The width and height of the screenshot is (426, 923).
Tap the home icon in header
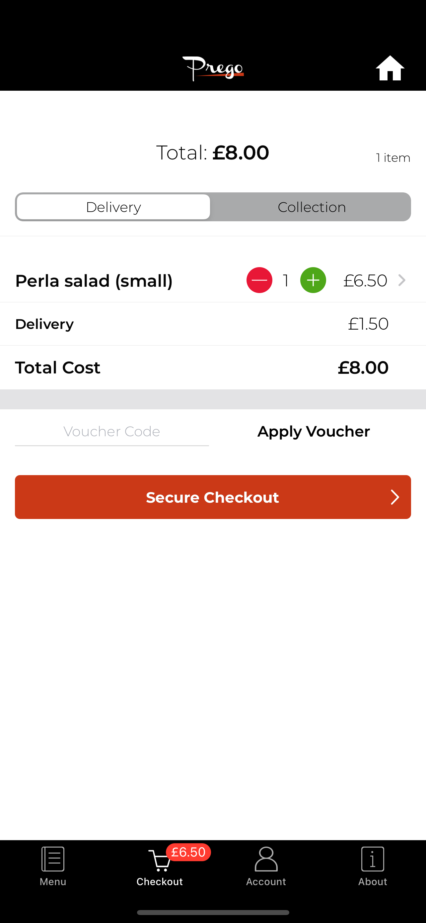point(390,68)
